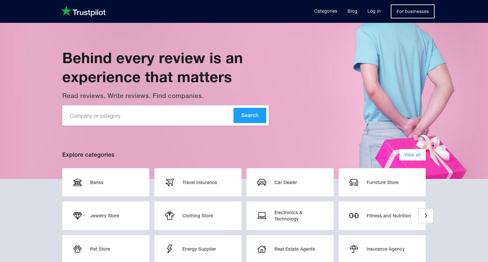488x262 pixels.
Task: Click the Trustpilot green star logo
Action: [x=66, y=11]
